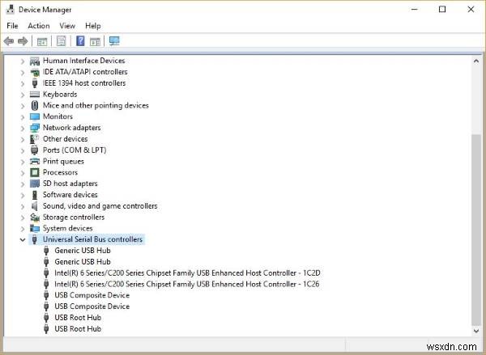486x355 pixels.
Task: Select the Mice and other pointing devices label
Action: [x=96, y=106]
